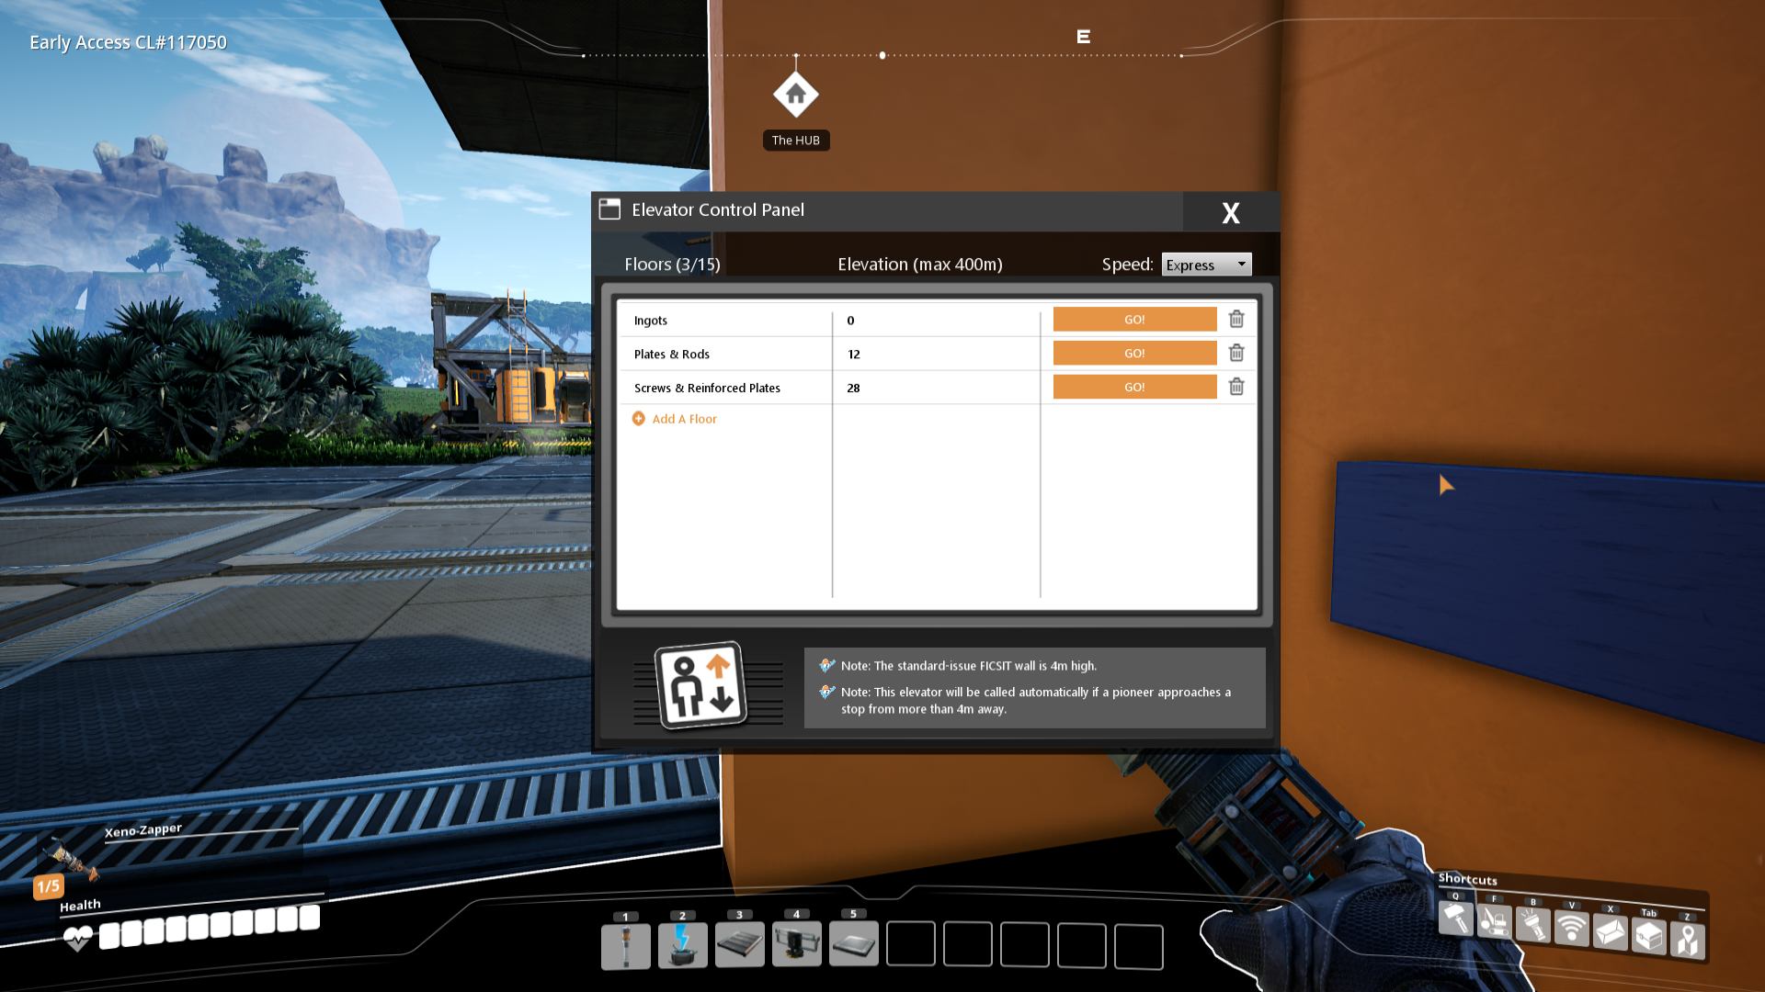This screenshot has width=1765, height=992.
Task: Select hotbar slot 5 foundation item
Action: (854, 942)
